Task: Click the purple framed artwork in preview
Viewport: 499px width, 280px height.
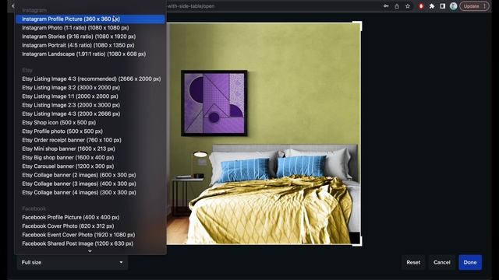Action: (x=214, y=103)
